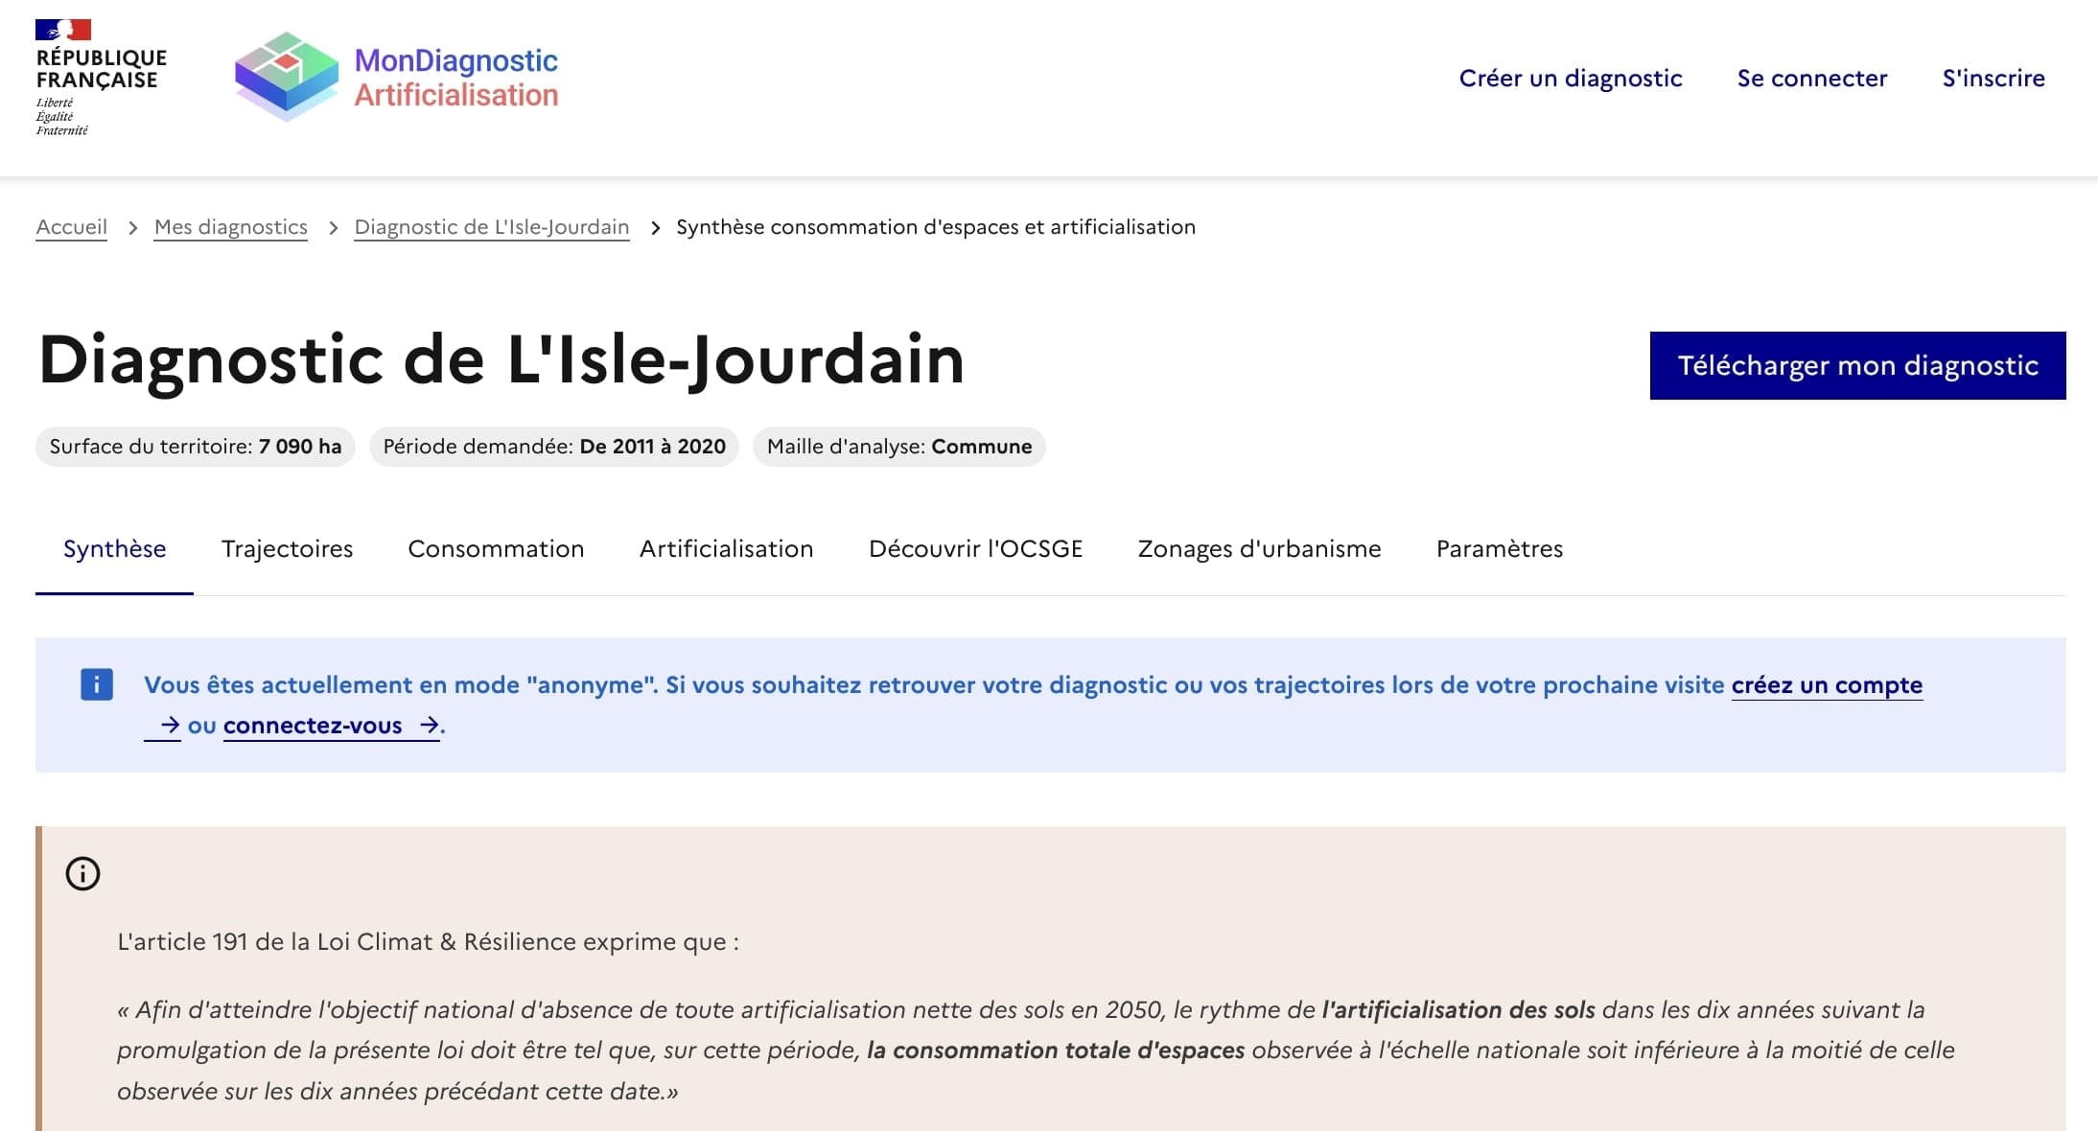
Task: Click the Période demandée De 2011 à 2020 badge
Action: pos(554,447)
